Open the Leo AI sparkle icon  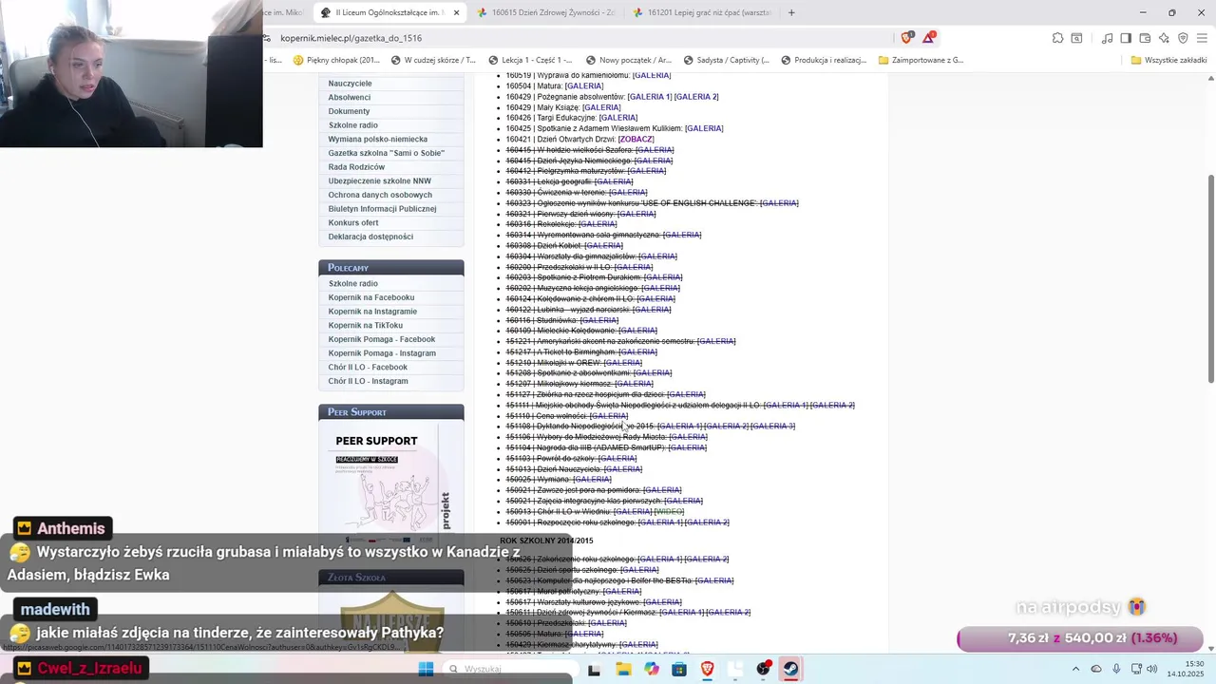tap(1164, 38)
